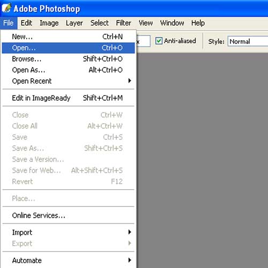The image size is (268, 268).
Task: Choose Edit in ImageReady
Action: tap(68, 98)
